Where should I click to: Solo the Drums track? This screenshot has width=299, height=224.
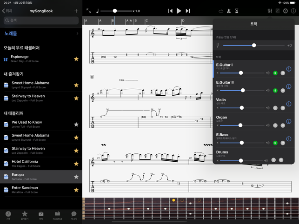click(273, 160)
